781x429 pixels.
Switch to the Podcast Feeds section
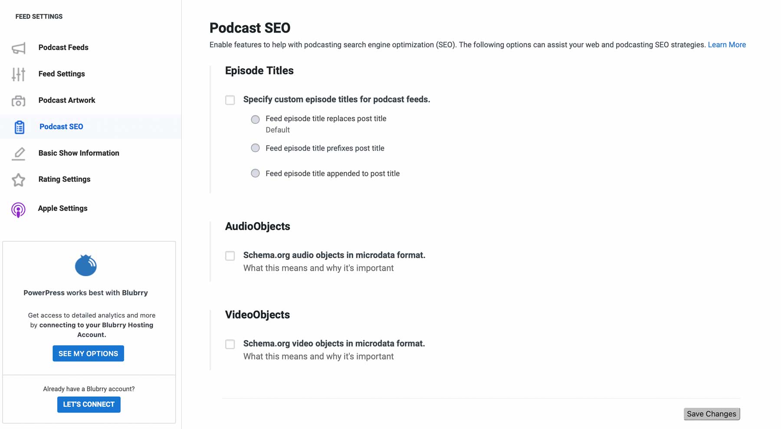click(x=63, y=47)
